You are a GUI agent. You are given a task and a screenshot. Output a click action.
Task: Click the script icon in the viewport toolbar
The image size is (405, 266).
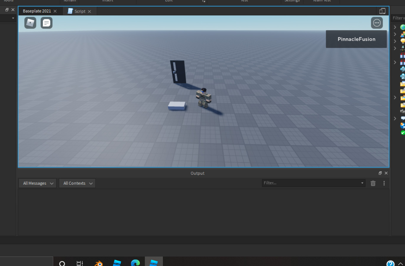pos(46,23)
